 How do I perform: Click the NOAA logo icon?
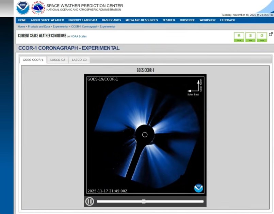click(x=23, y=8)
